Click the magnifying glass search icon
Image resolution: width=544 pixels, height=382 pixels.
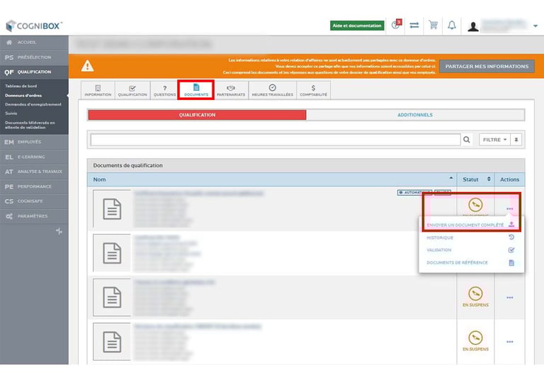tap(467, 140)
